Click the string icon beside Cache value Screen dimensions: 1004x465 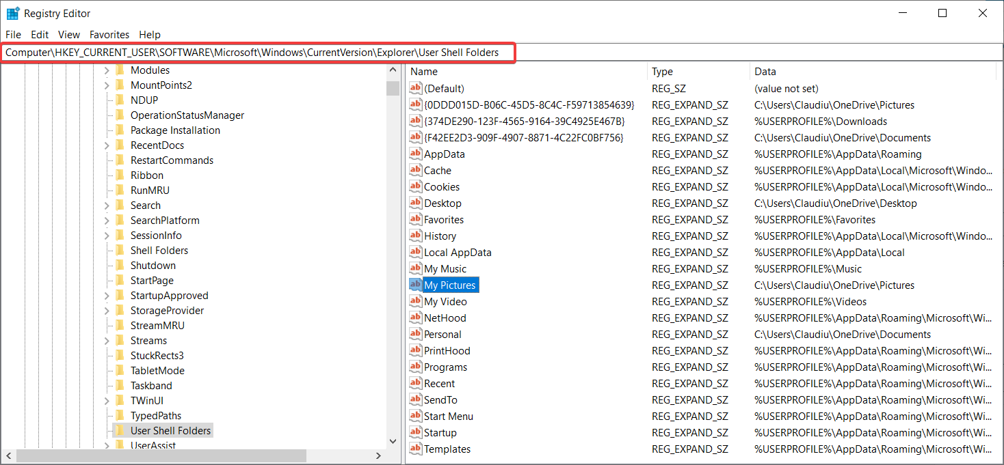pos(415,170)
